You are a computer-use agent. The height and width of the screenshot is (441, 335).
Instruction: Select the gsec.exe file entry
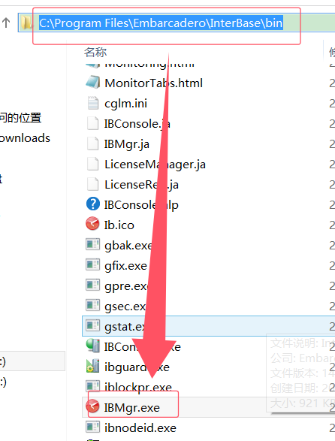coord(125,306)
